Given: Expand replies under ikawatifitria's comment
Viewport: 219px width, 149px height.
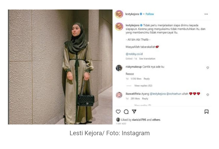Looking at the screenshot, I should tap(143, 105).
